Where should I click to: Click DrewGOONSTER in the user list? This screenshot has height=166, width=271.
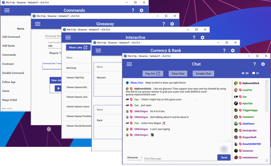pos(251,144)
